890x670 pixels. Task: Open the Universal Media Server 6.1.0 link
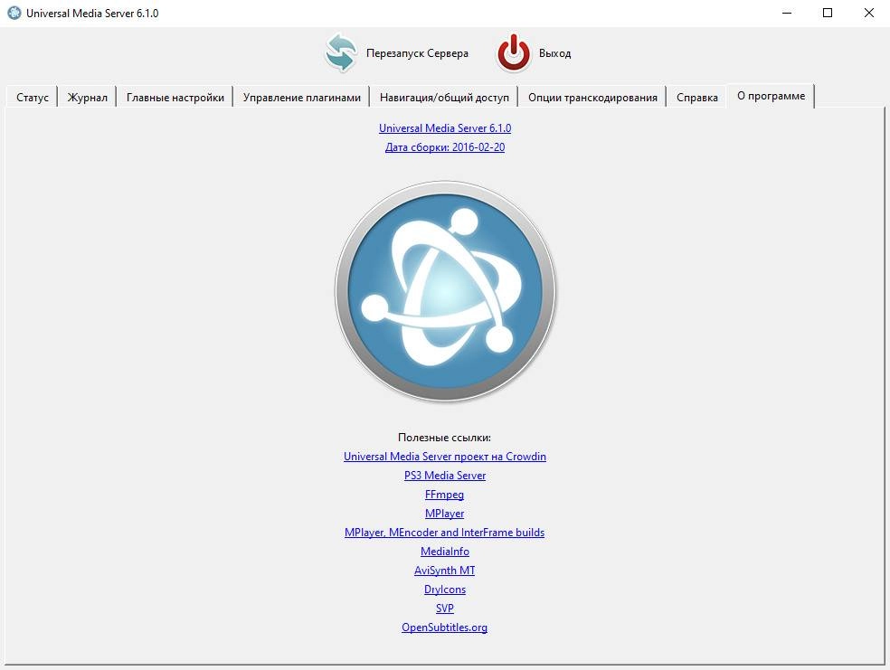click(x=445, y=128)
